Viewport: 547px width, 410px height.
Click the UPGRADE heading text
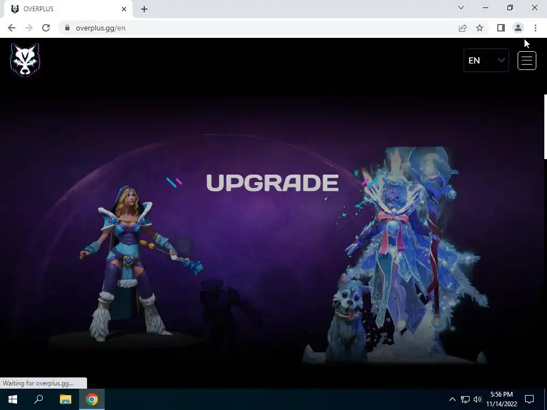272,183
